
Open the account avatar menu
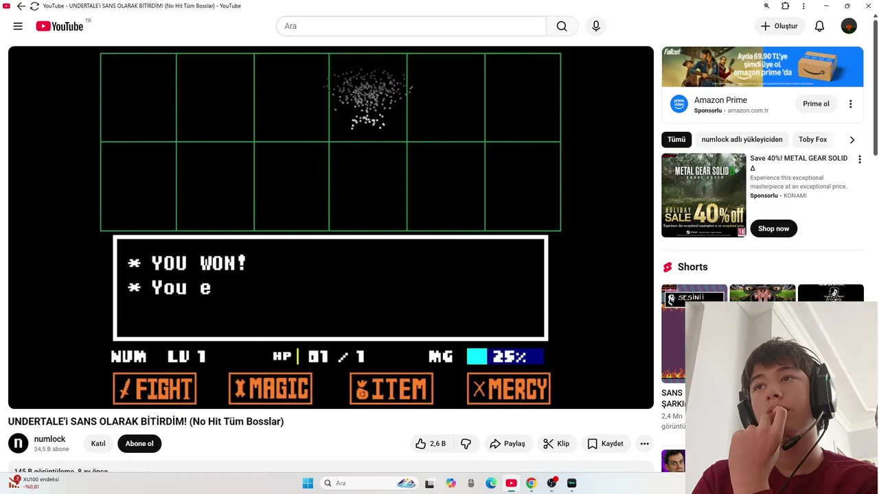pyautogui.click(x=849, y=26)
